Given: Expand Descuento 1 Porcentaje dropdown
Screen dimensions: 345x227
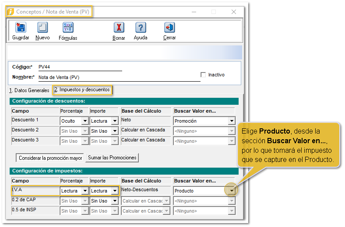Looking at the screenshot, I should pos(85,121).
